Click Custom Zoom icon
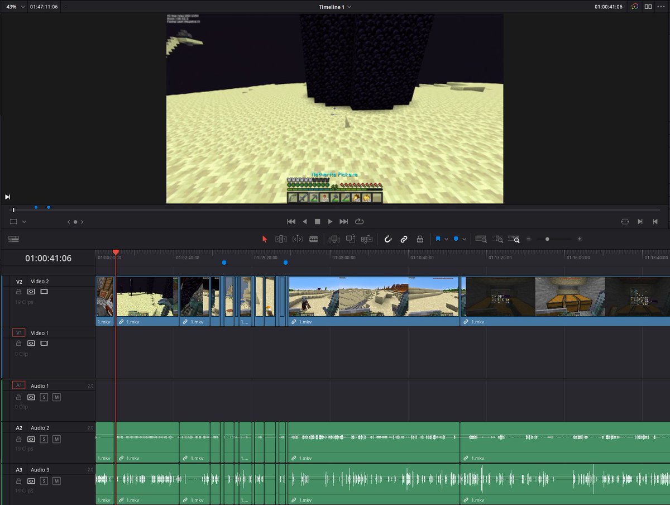Viewport: 670px width, 505px height. coord(514,239)
